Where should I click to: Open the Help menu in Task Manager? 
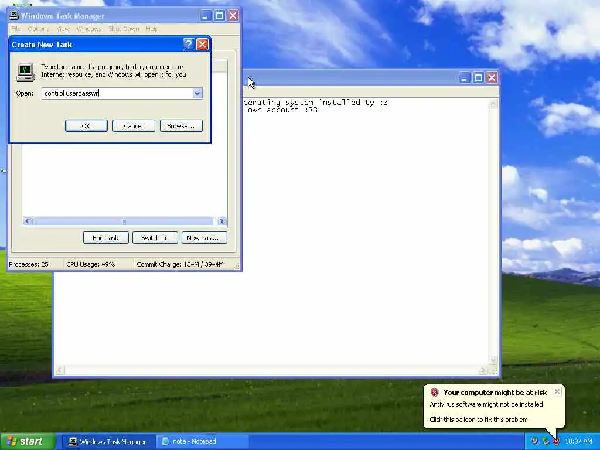click(152, 29)
